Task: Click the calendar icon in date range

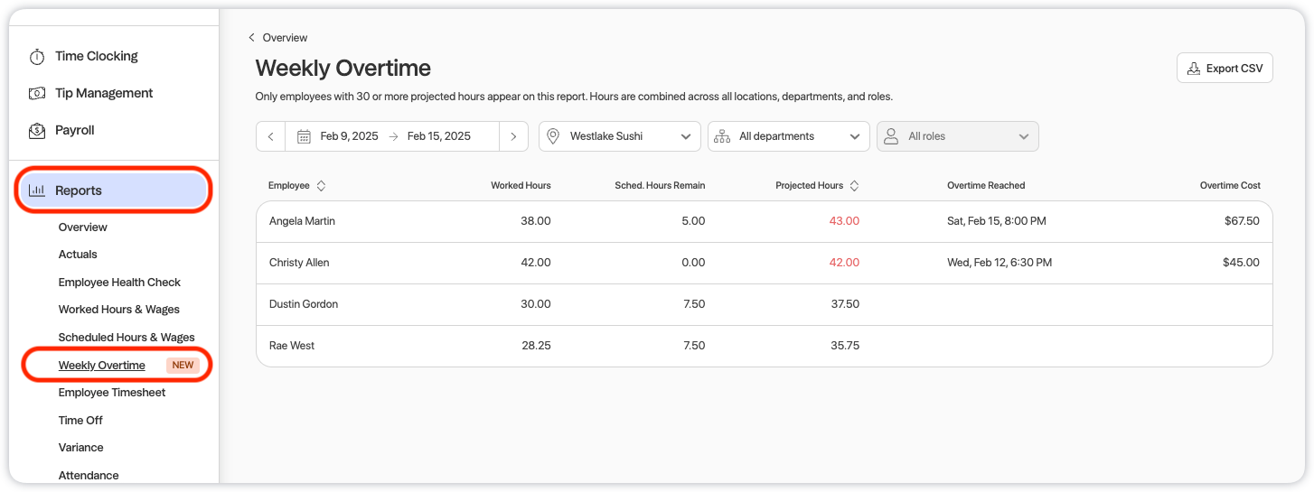Action: click(304, 136)
